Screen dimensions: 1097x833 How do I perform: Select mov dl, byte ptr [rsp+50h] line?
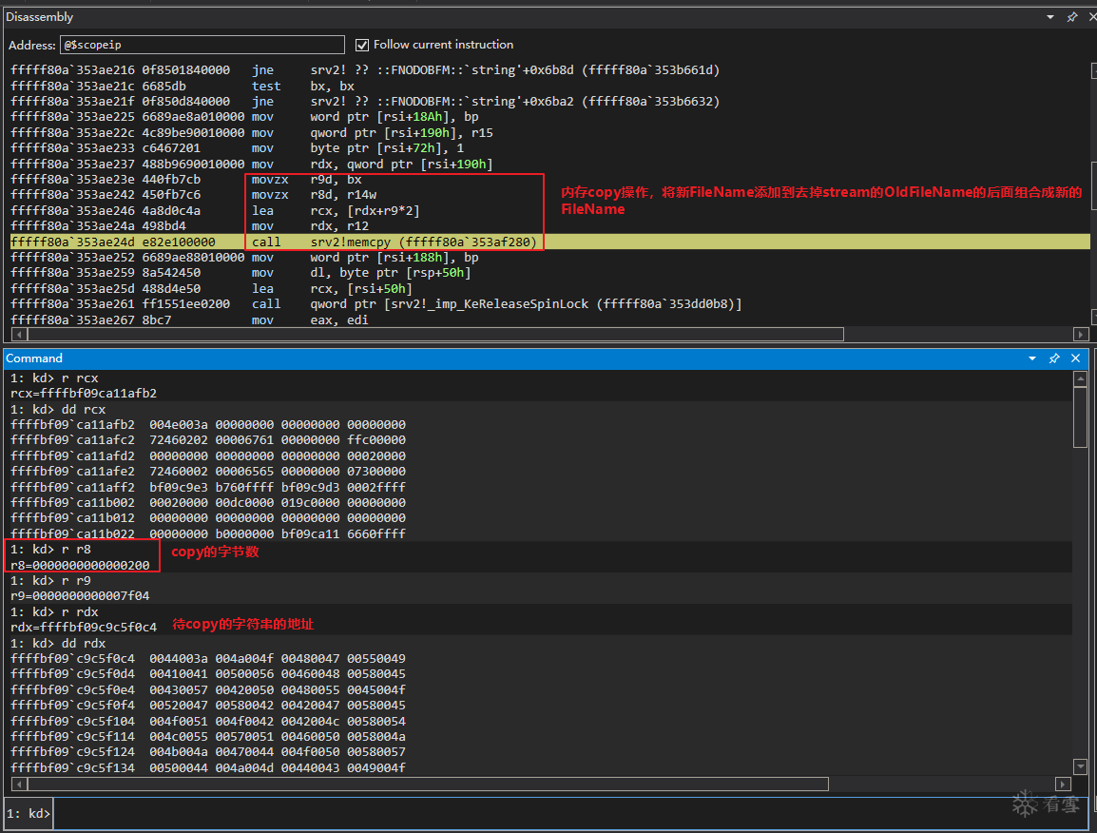click(x=241, y=273)
